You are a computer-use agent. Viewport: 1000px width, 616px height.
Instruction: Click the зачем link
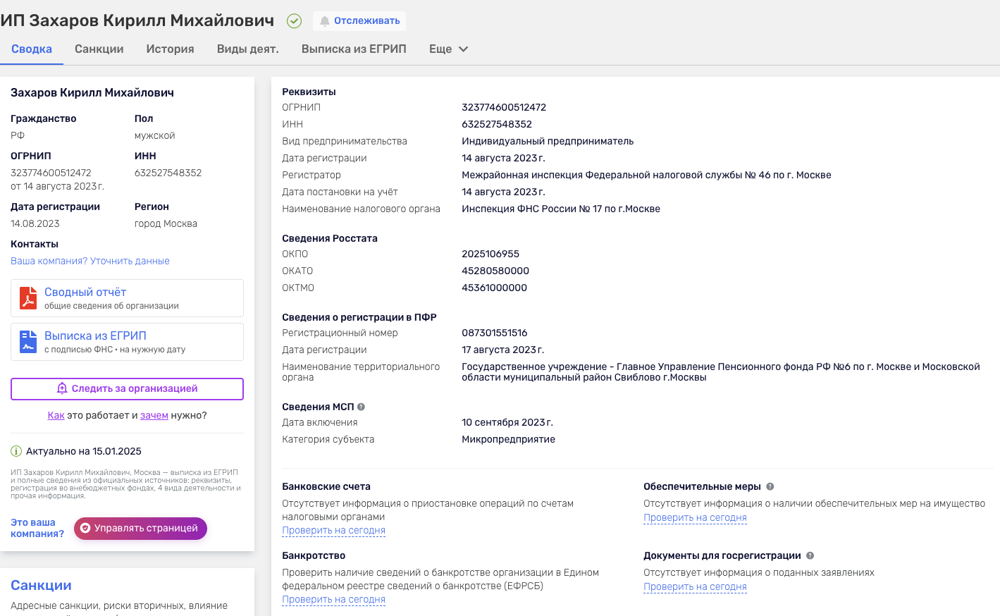(x=154, y=415)
